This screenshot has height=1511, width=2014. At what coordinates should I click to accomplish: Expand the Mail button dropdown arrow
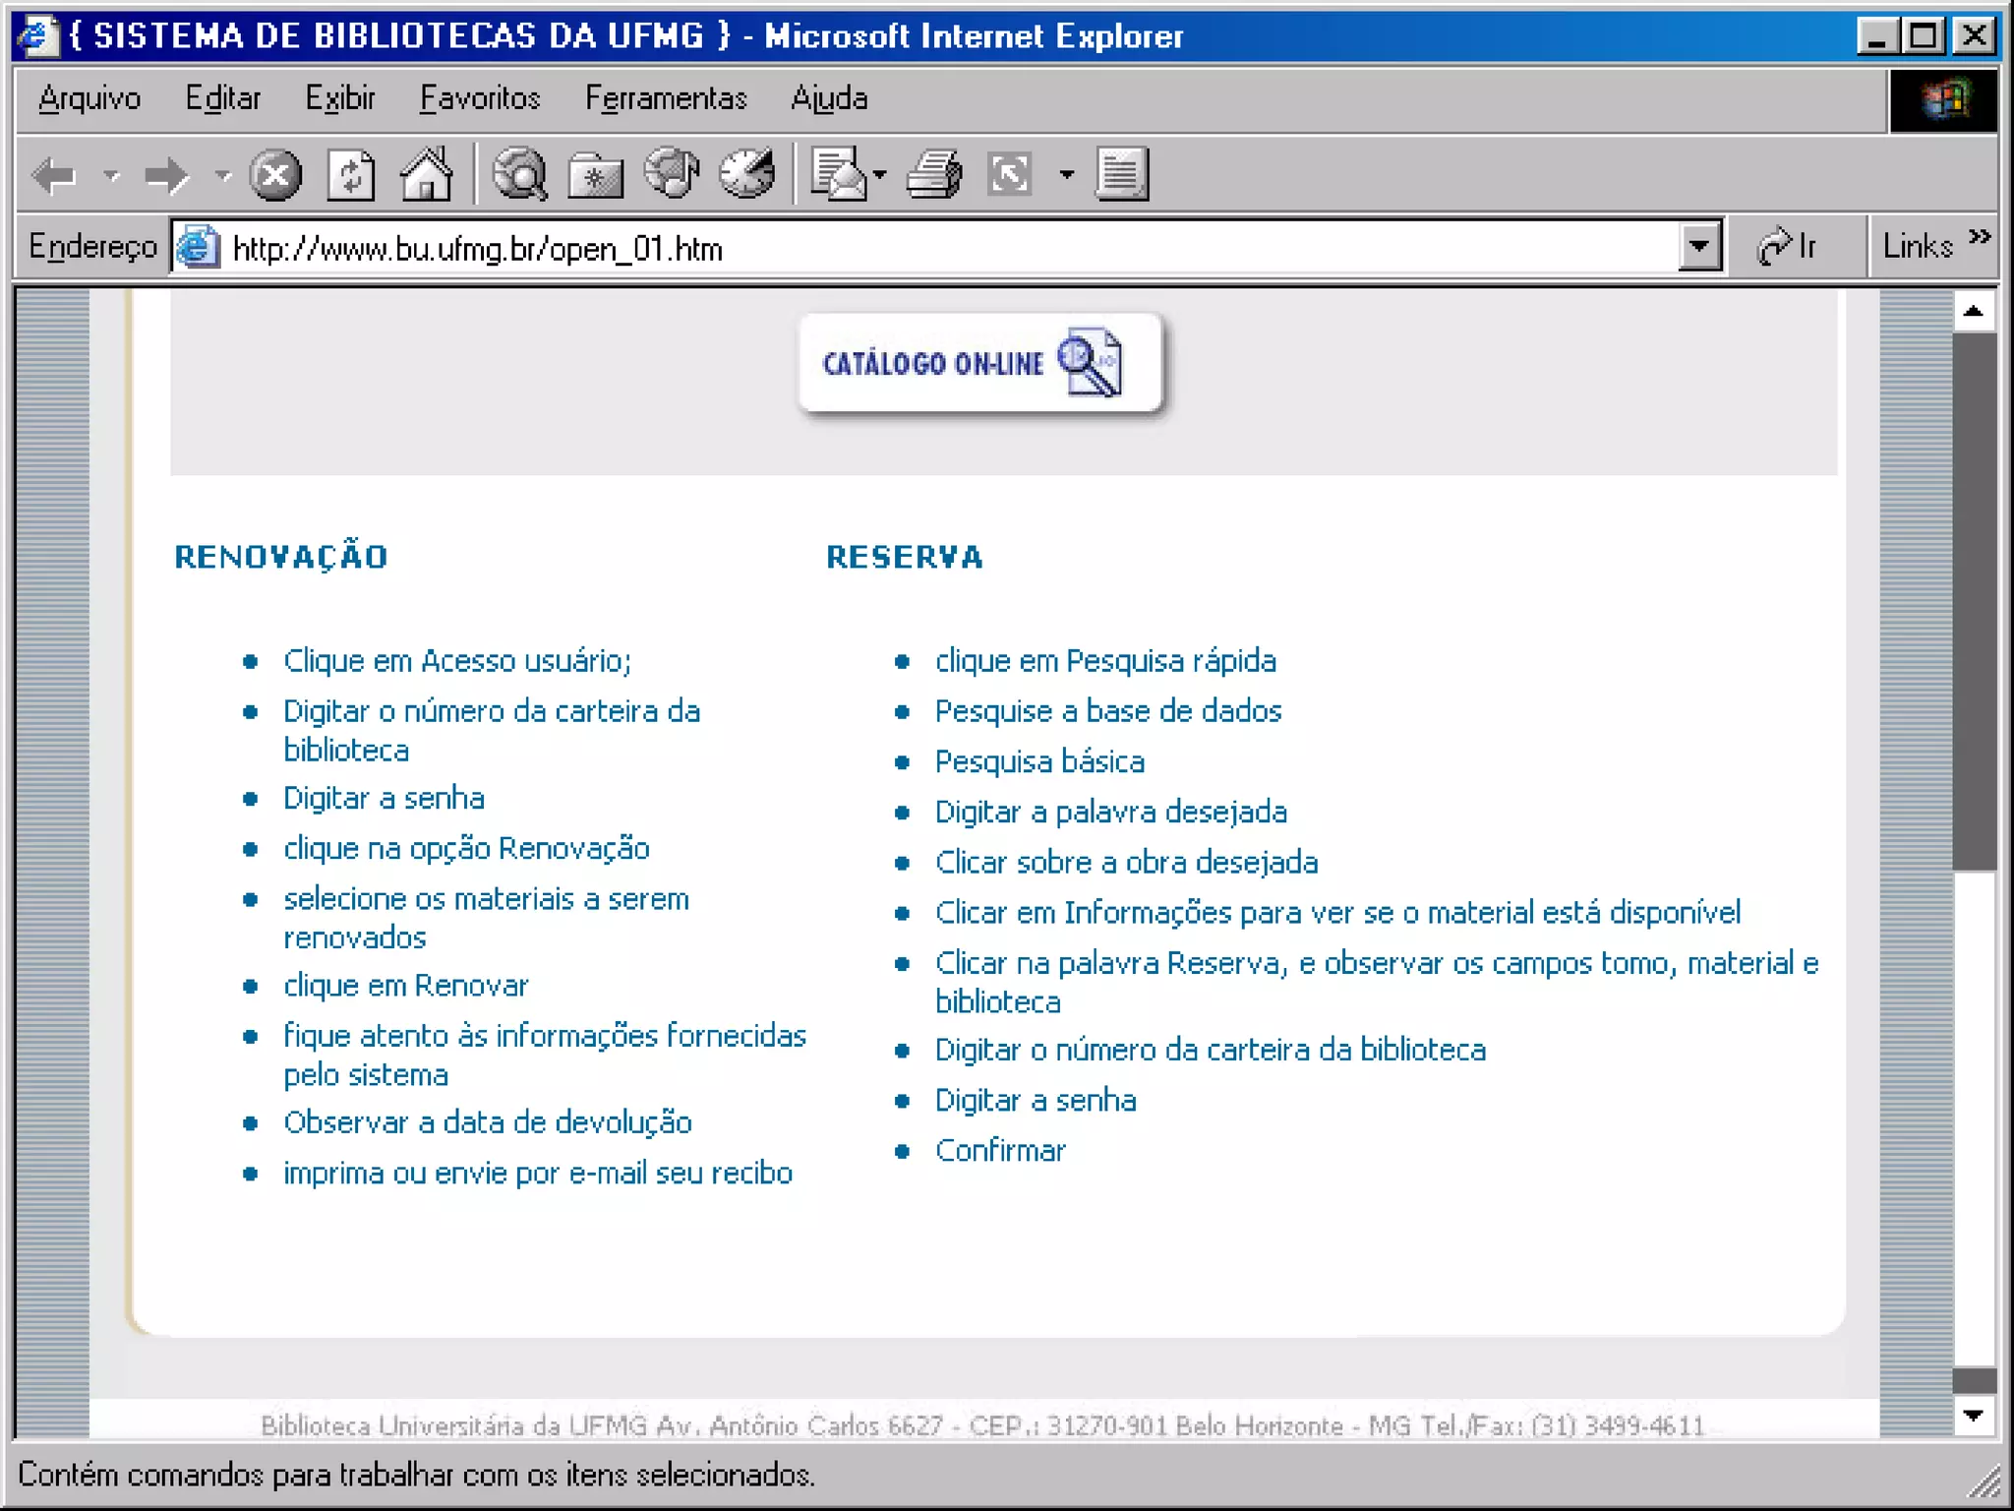[x=880, y=176]
